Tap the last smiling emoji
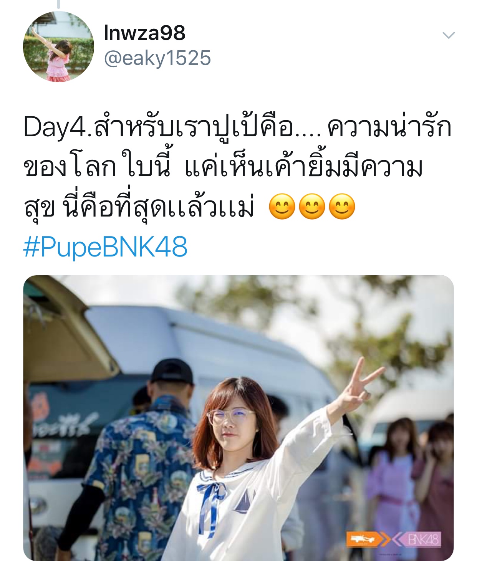Screen dimensions: 477x561 coord(342,207)
